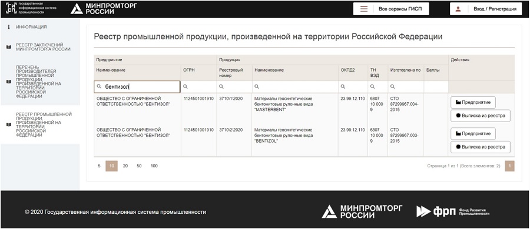Click the book icon next to Реестр заключений
Screen dimensions: 530x229
pos(9,47)
